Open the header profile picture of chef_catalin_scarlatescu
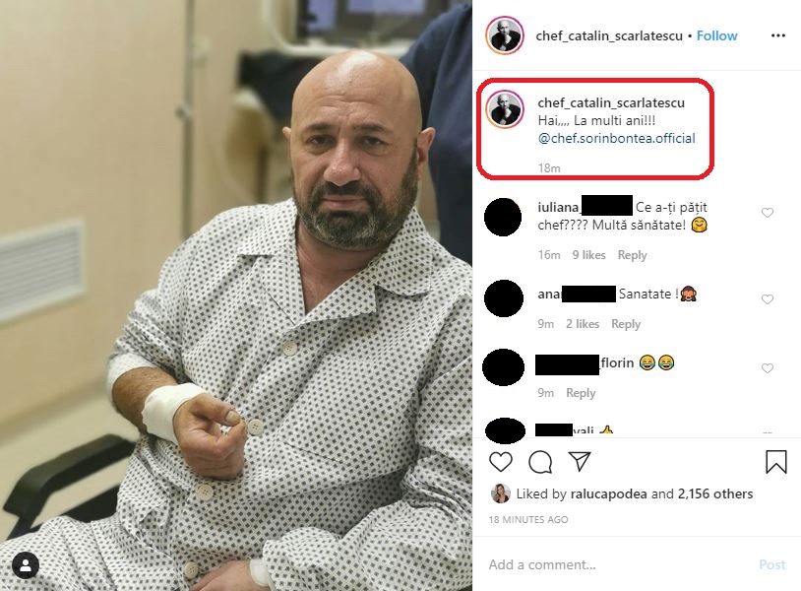 click(x=505, y=35)
